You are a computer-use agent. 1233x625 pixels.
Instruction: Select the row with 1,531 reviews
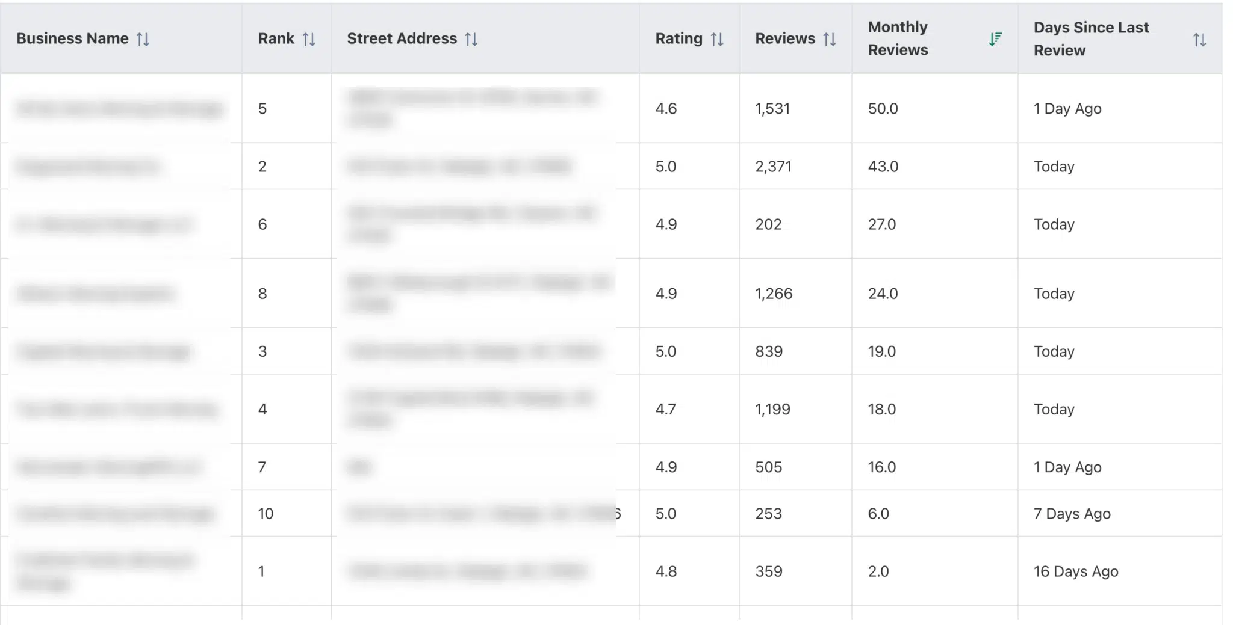coord(772,109)
